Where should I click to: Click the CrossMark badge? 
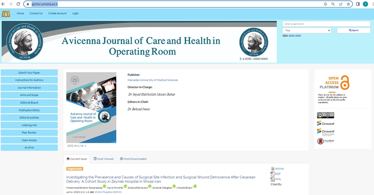point(326,141)
